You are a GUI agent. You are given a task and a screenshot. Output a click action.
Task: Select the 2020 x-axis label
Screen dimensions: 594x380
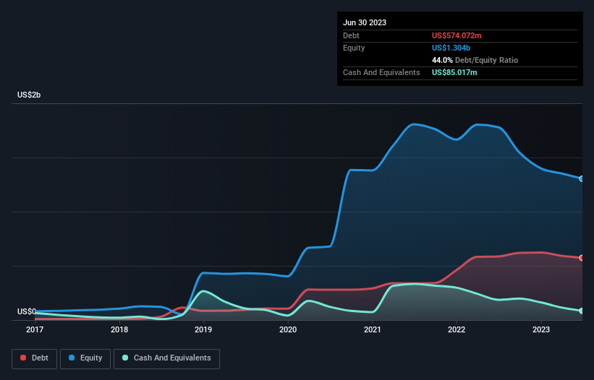click(x=288, y=329)
